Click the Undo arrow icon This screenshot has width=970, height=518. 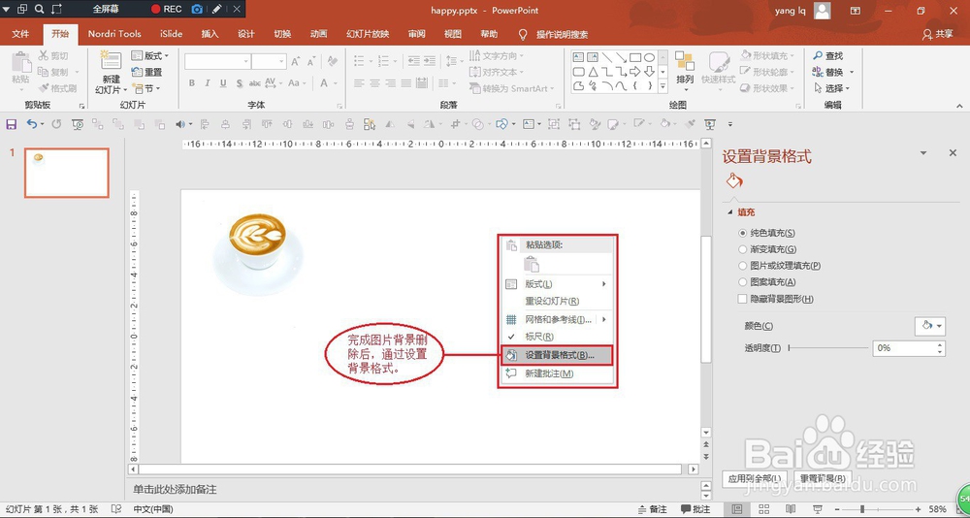(x=32, y=124)
